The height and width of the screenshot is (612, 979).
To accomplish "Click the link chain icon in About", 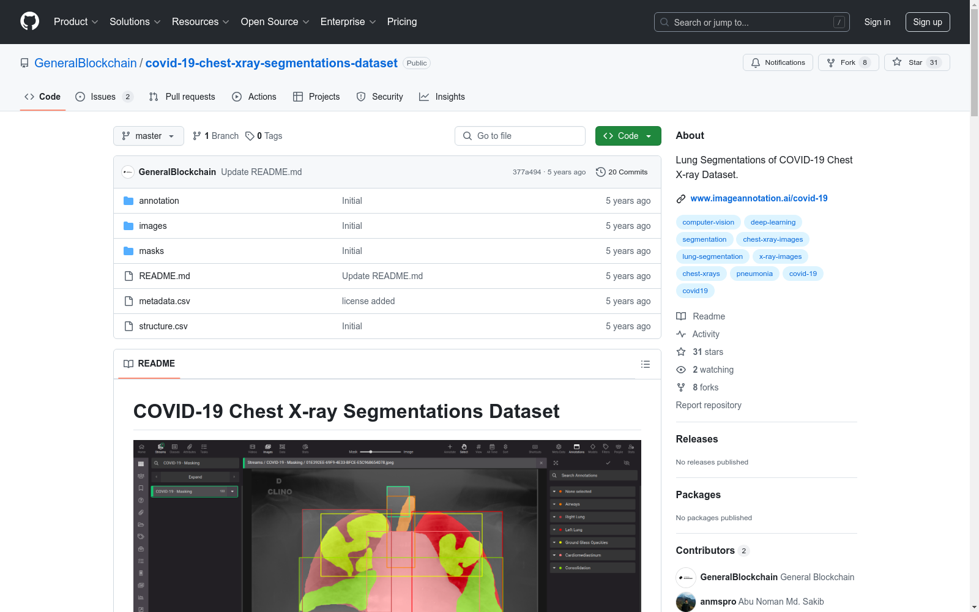I will pos(681,198).
